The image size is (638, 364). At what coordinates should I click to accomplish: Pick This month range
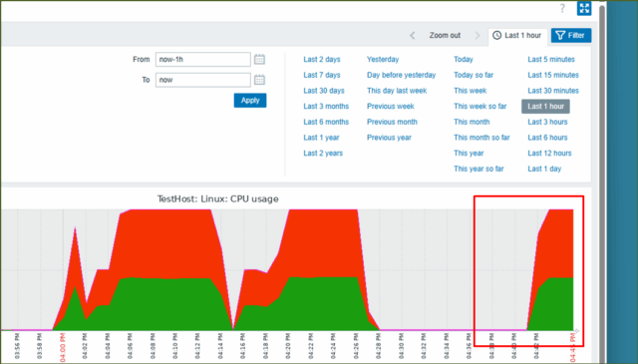coord(472,122)
